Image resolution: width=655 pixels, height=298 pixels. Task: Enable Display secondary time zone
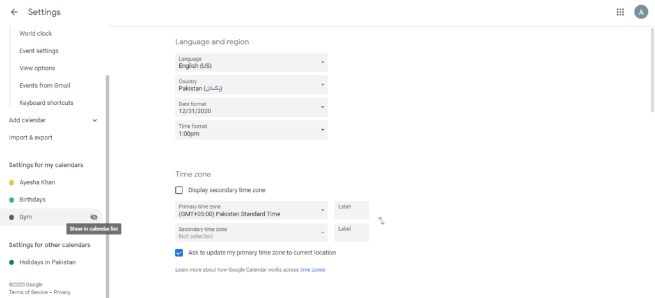pos(179,191)
